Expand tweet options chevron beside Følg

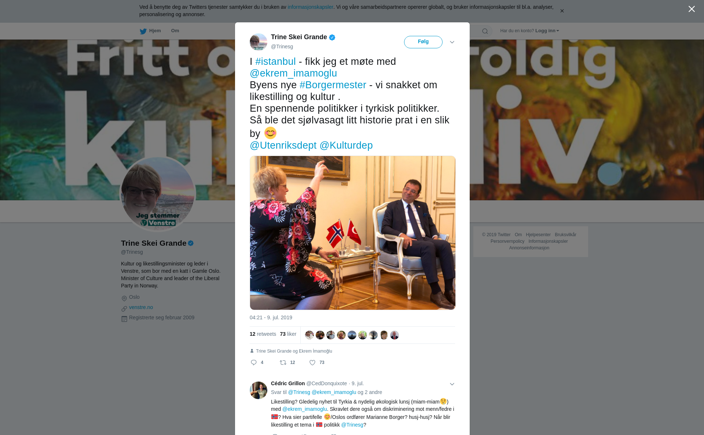(452, 42)
